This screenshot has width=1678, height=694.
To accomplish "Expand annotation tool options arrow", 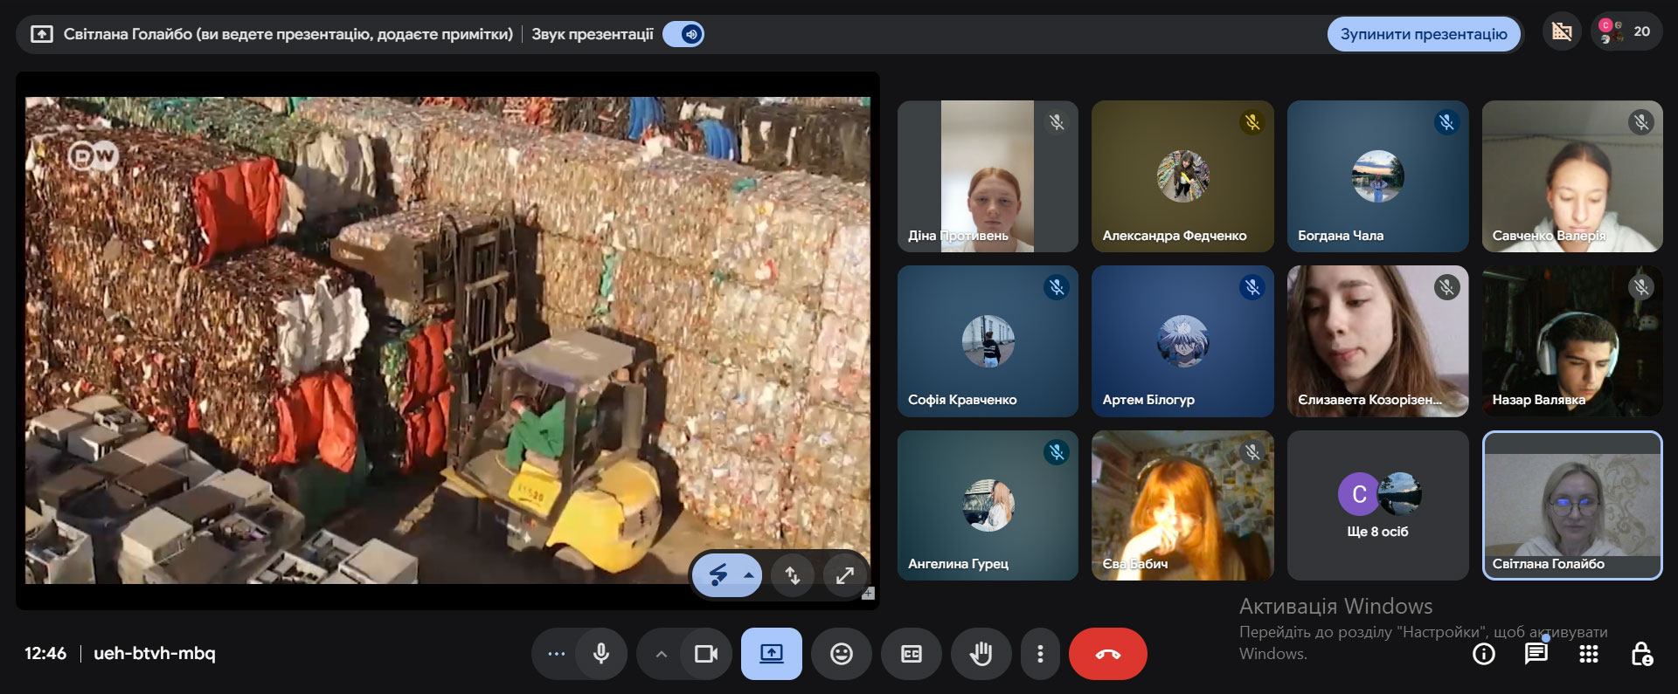I will click(749, 575).
